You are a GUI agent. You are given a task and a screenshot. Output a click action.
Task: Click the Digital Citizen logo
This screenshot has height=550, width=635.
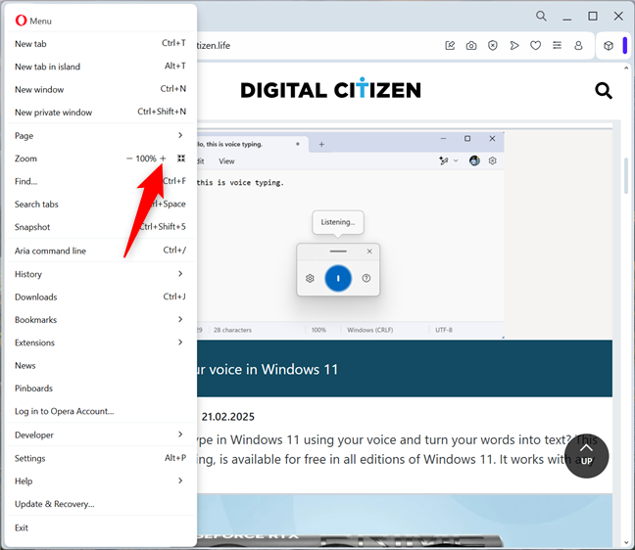coord(330,88)
